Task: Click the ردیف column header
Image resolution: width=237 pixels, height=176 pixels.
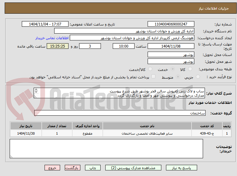Action: click(x=227, y=126)
